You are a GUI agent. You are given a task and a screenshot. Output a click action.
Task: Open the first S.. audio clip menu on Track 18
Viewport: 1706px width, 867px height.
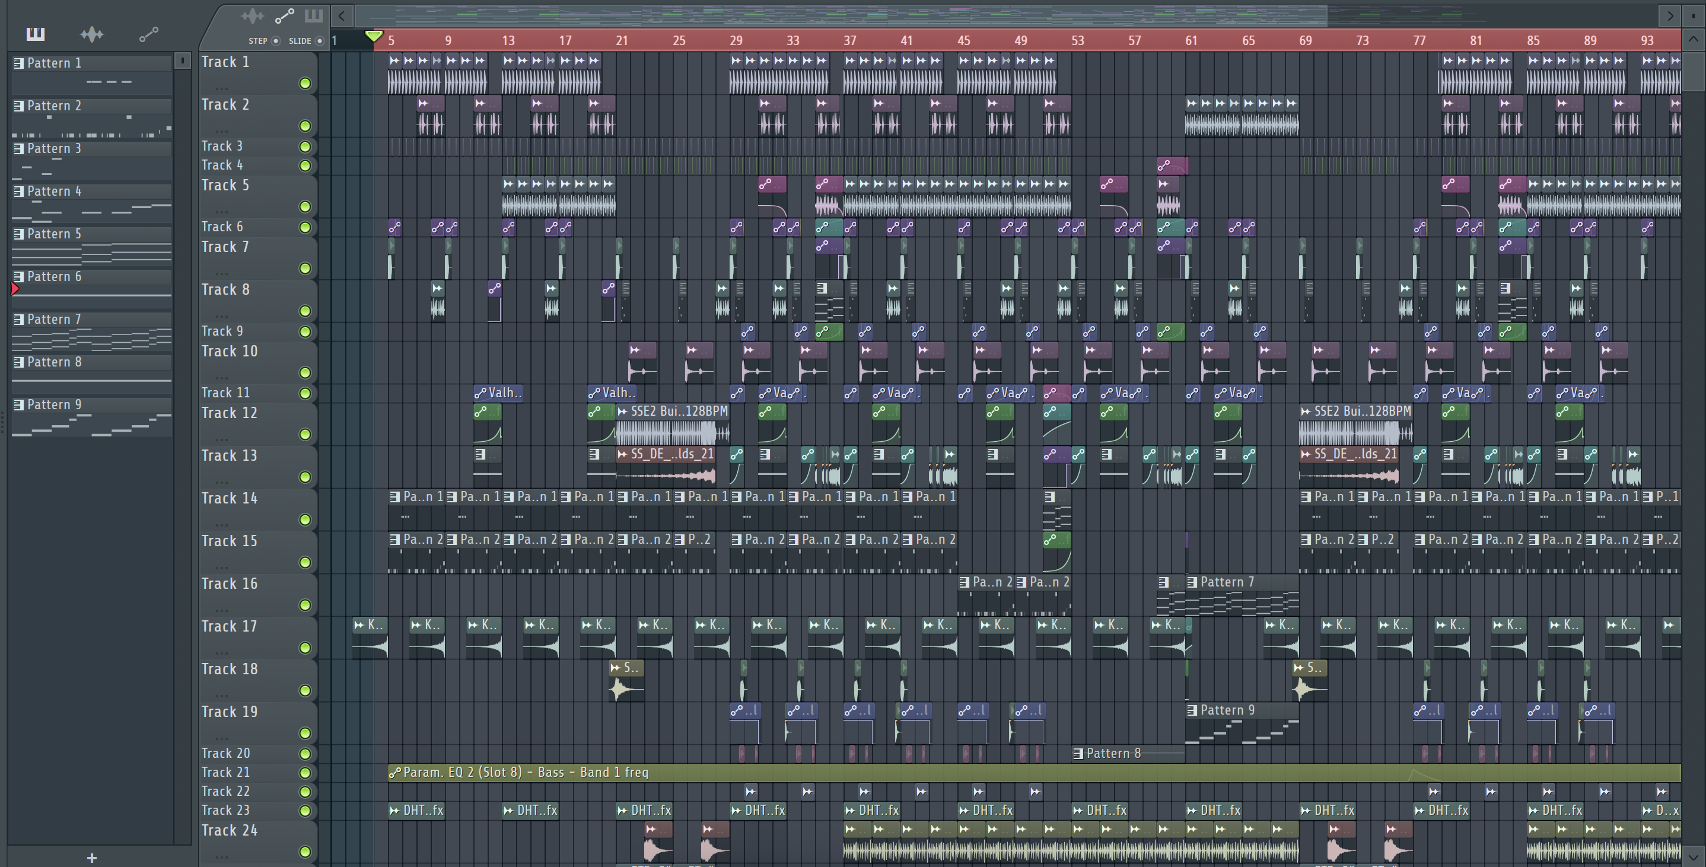pos(615,668)
